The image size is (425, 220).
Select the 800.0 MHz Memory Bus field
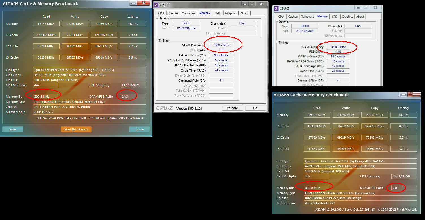[316, 188]
